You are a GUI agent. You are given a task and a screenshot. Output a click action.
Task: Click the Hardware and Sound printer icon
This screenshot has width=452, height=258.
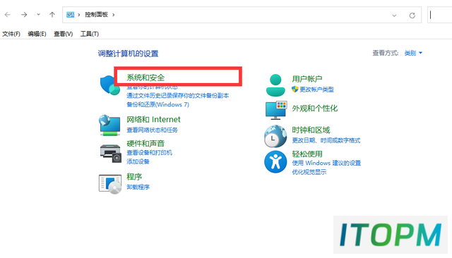pyautogui.click(x=111, y=154)
